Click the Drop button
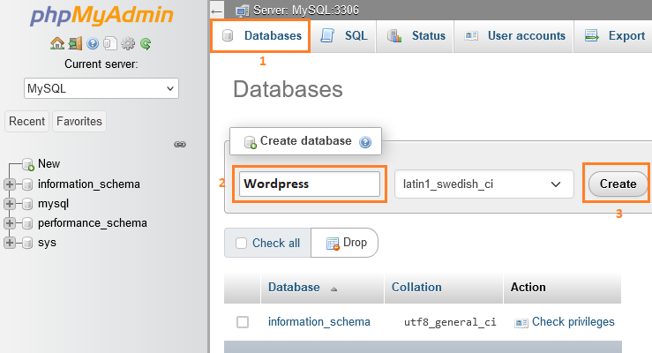Screen dimensions: 652x353 coord(345,243)
